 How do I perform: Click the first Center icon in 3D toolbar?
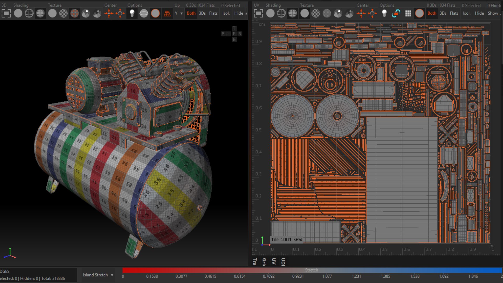click(x=109, y=13)
